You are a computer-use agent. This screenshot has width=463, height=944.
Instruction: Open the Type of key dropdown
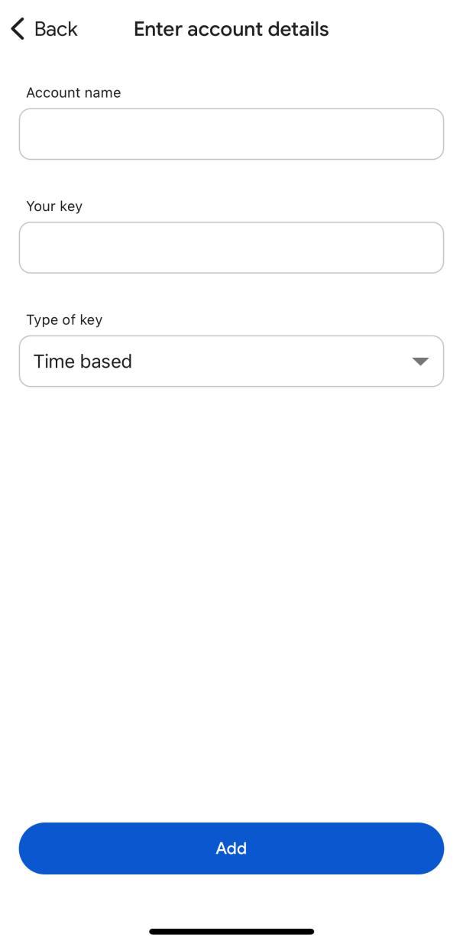tap(231, 361)
